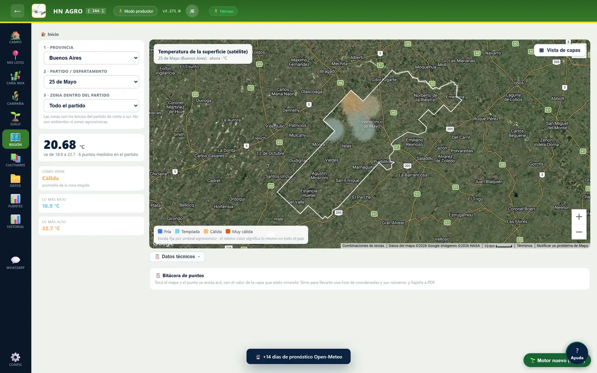The image size is (597, 373).
Task: Click the Muy cálida red legend swatch
Action: tap(228, 232)
